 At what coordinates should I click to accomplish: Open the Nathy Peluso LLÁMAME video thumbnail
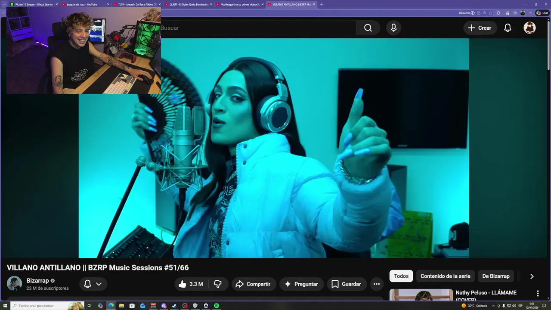(x=421, y=295)
